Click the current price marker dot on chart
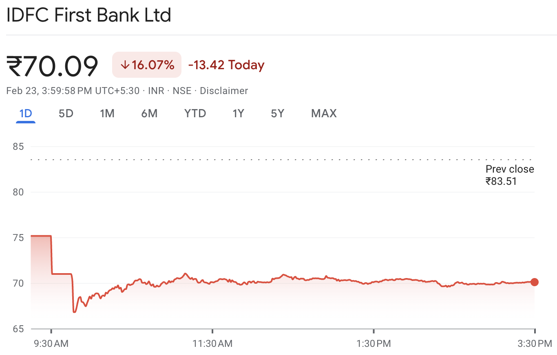 (x=535, y=282)
